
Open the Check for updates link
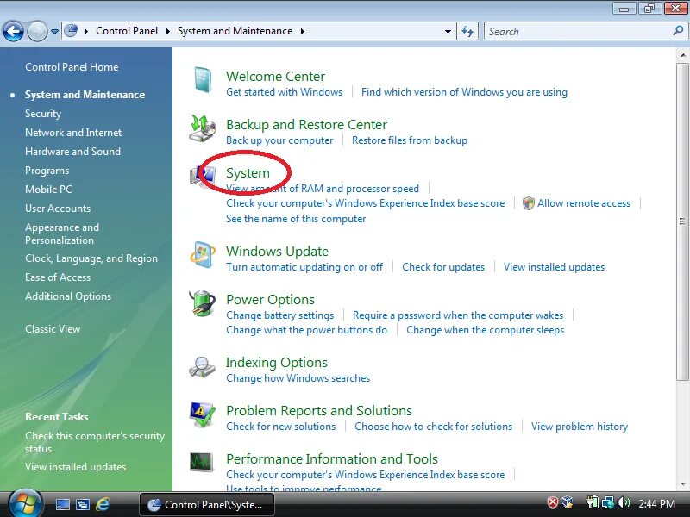(443, 267)
